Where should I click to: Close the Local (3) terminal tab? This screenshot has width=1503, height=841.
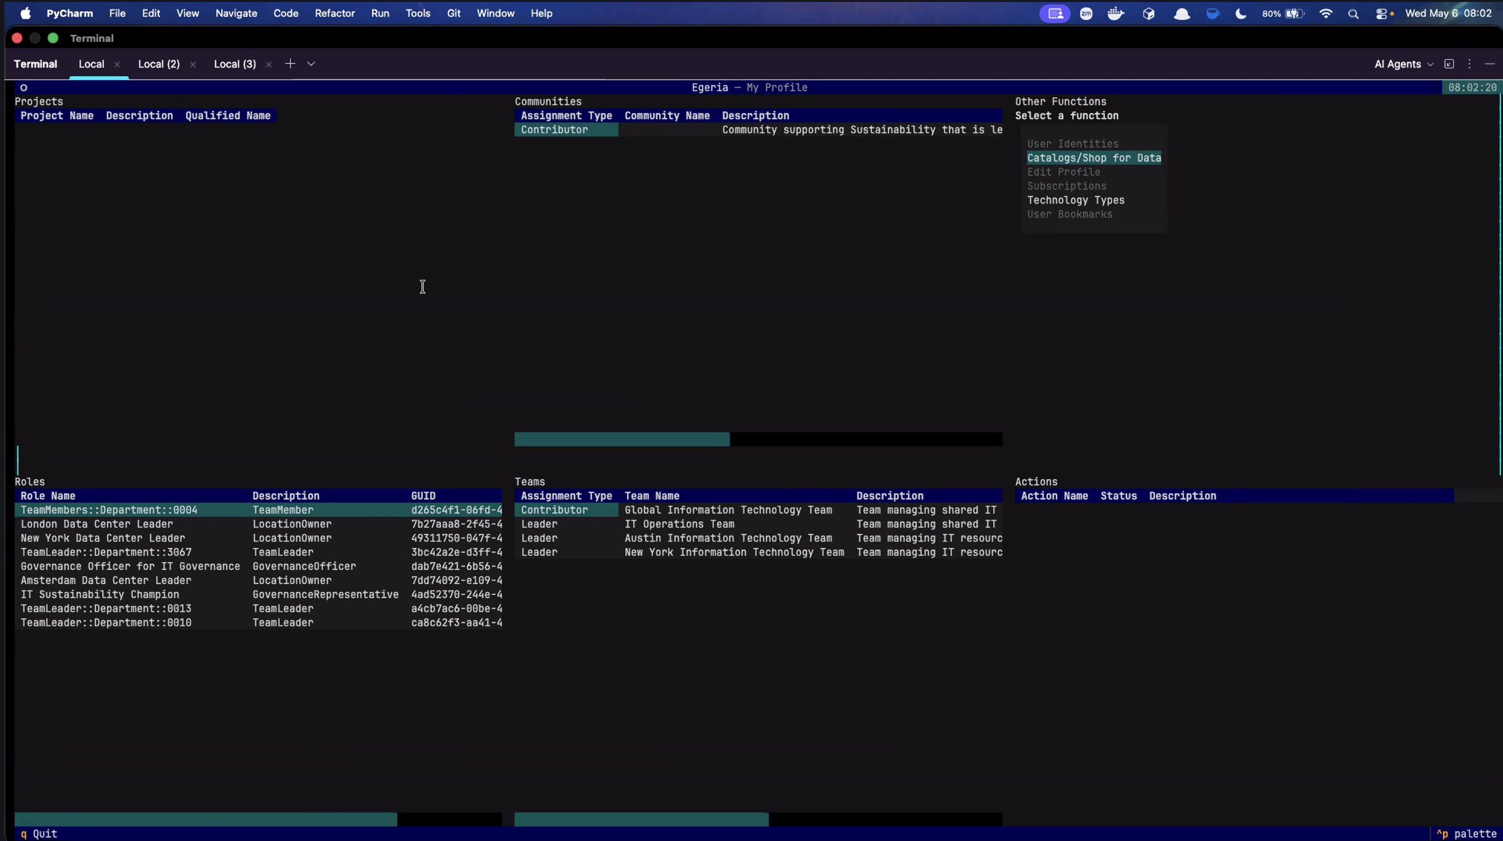click(269, 64)
